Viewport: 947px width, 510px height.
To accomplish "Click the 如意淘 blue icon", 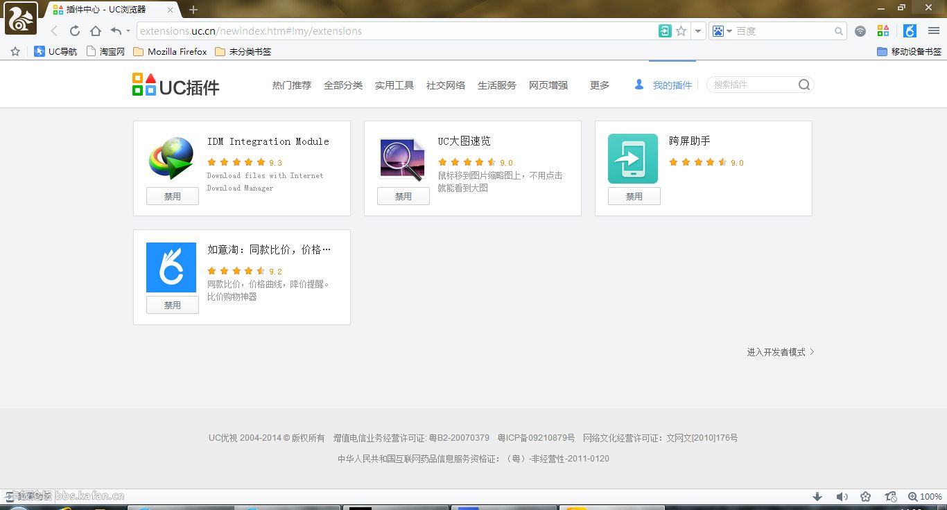I will (x=171, y=267).
